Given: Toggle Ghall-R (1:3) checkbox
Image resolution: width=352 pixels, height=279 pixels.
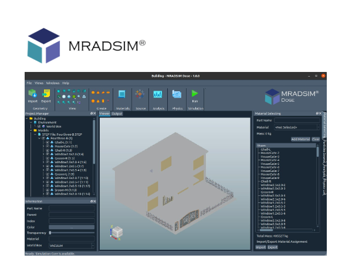Looking at the screenshot, I should click(x=48, y=150).
